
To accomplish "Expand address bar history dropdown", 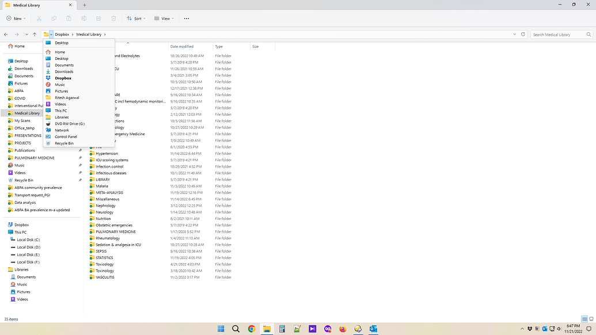I will pyautogui.click(x=515, y=34).
